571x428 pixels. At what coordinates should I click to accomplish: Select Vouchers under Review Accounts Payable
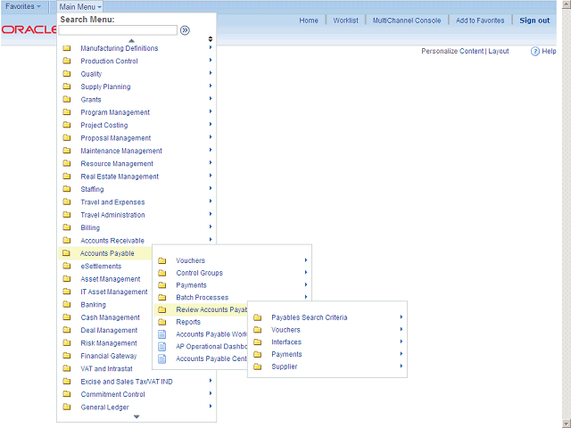(x=285, y=330)
